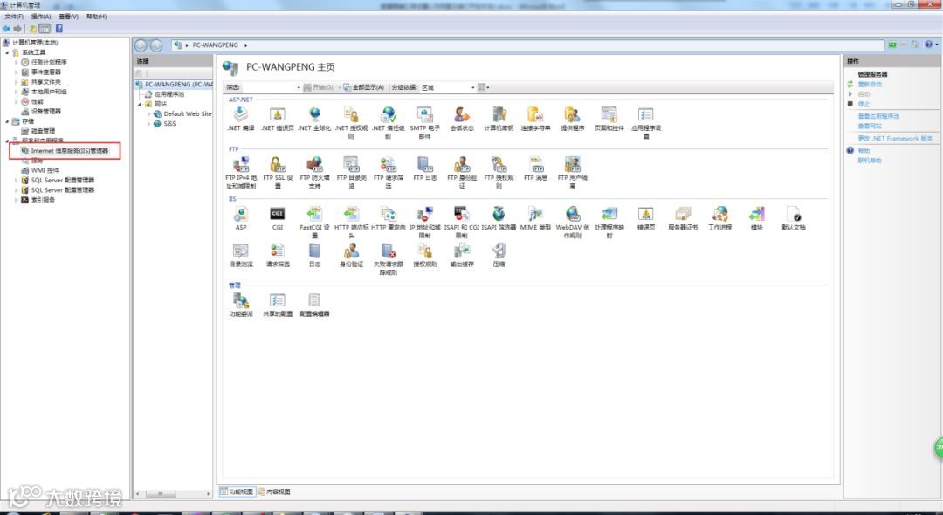The height and width of the screenshot is (515, 943).
Task: Expand the 共享文件夹 tree node
Action: tap(17, 82)
